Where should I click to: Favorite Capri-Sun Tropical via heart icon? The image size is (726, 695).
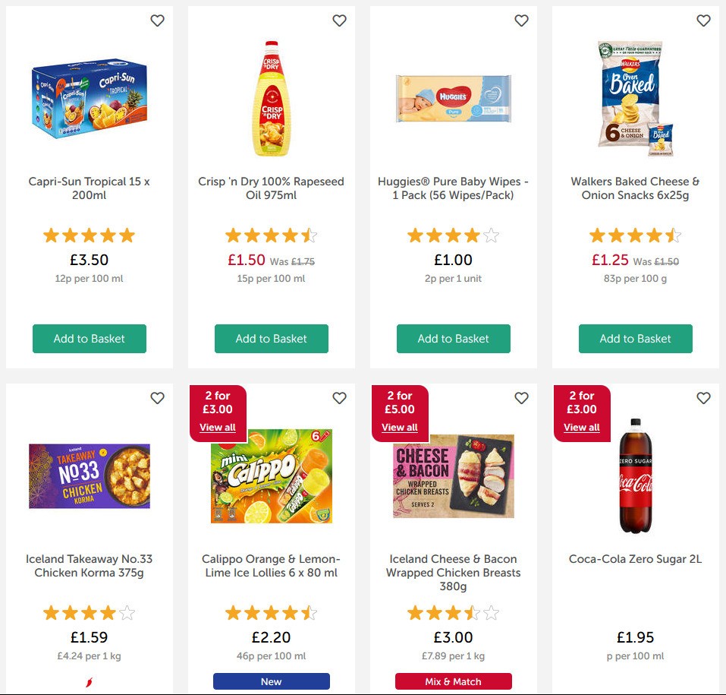click(157, 21)
